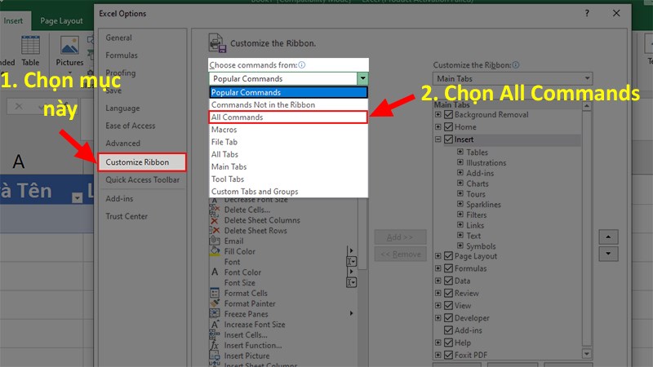Screen dimensions: 653x367
Task: Click the help question mark button
Action: coord(587,13)
